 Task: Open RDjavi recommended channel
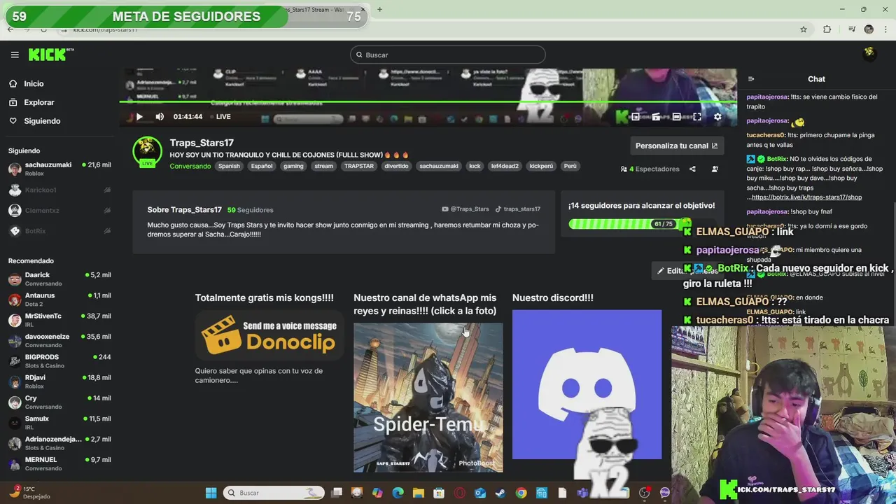pos(59,381)
